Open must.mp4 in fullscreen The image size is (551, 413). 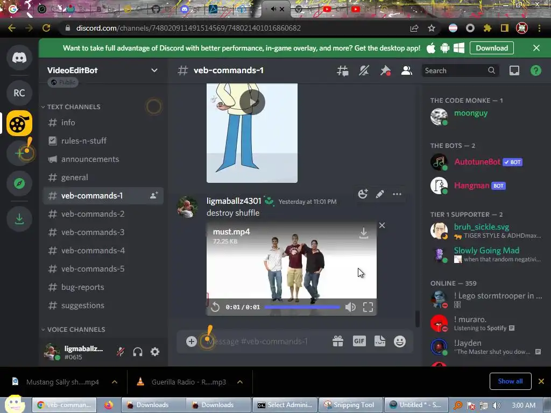(368, 307)
